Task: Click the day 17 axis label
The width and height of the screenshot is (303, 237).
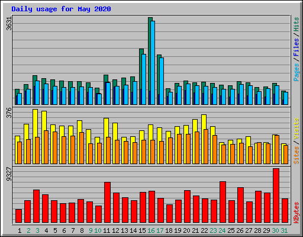Action: point(160,230)
